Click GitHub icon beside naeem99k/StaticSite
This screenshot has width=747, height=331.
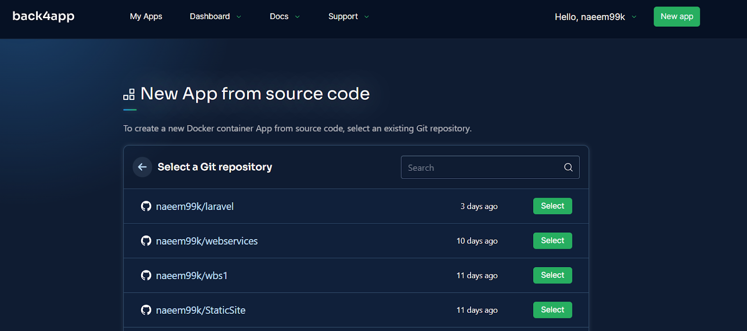(x=146, y=310)
